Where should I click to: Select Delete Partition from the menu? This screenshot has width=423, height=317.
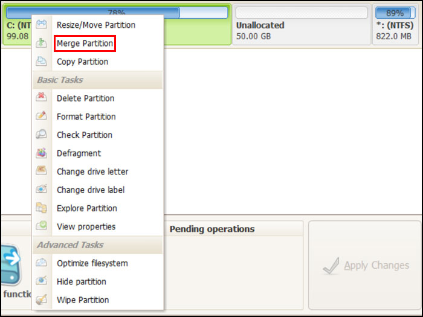click(x=98, y=98)
